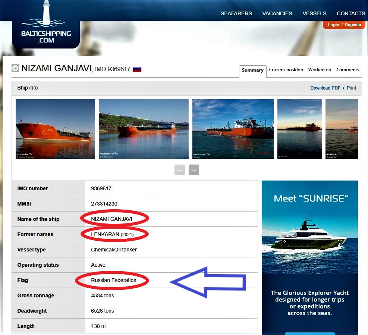
Task: Open the third ship photo near dock
Action: coord(233,129)
